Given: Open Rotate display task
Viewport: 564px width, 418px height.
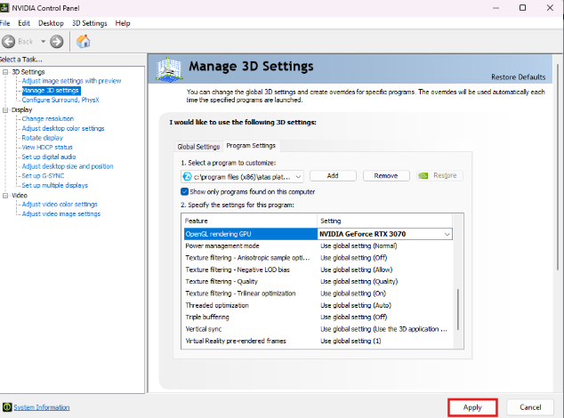Looking at the screenshot, I should click(43, 138).
